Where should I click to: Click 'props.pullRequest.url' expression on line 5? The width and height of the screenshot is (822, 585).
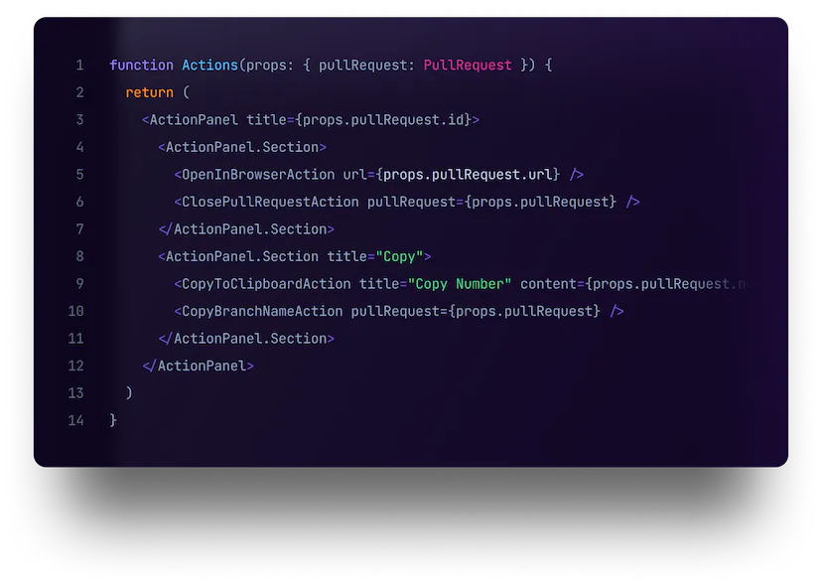468,175
